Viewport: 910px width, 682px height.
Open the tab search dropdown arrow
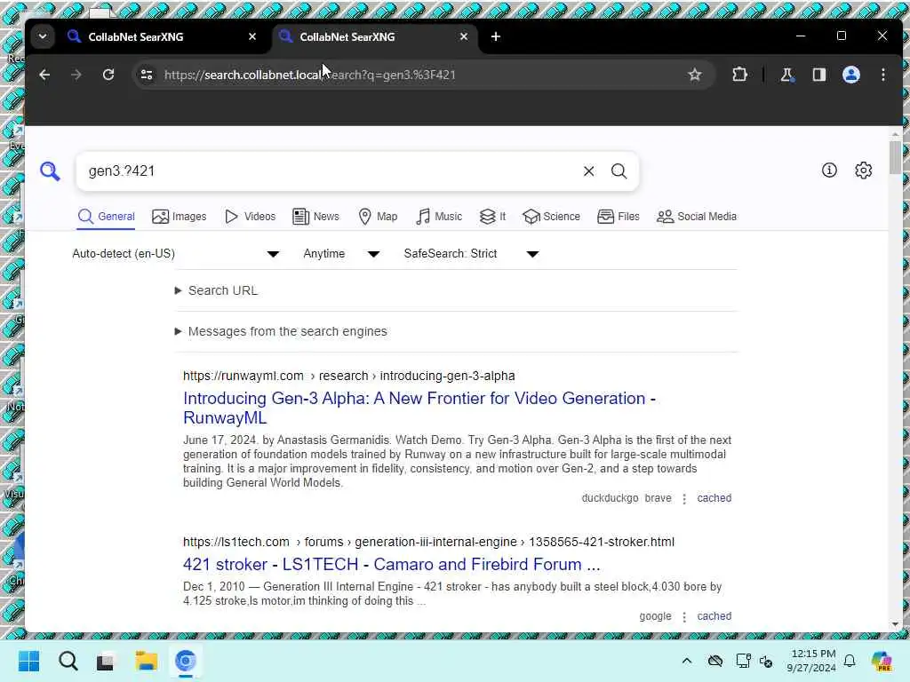43,36
